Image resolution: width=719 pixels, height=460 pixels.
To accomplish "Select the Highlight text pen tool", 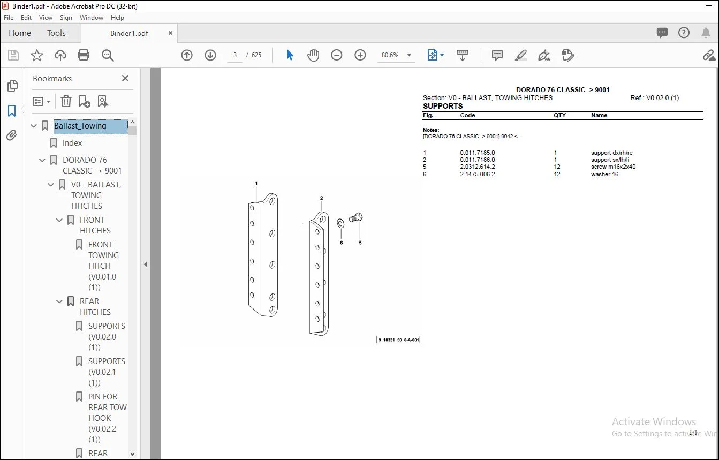I will 521,55.
